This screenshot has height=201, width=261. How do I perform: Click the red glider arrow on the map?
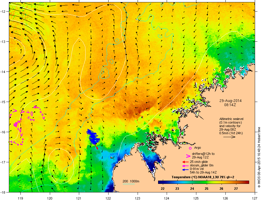(96, 146)
